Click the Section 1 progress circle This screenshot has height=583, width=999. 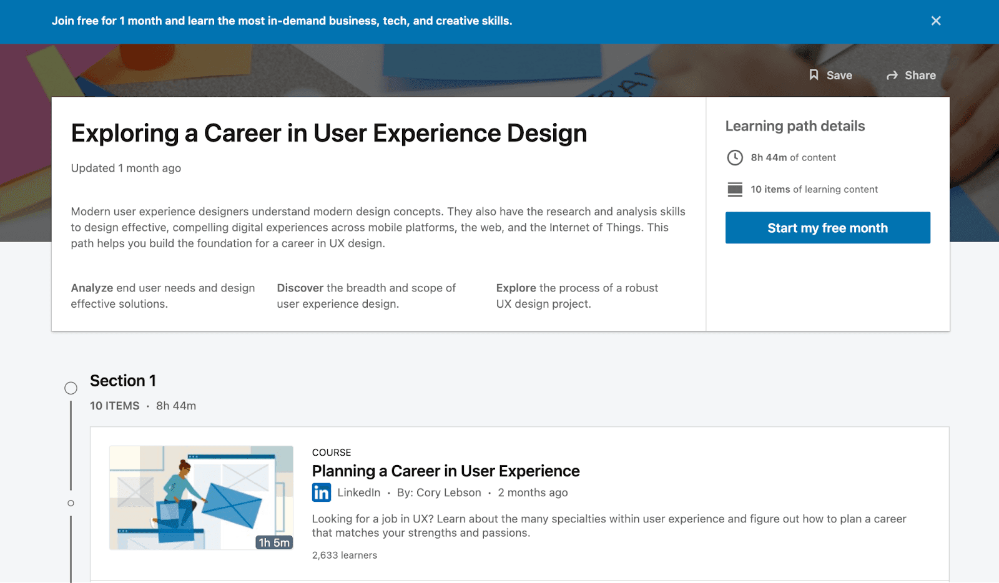pyautogui.click(x=71, y=388)
